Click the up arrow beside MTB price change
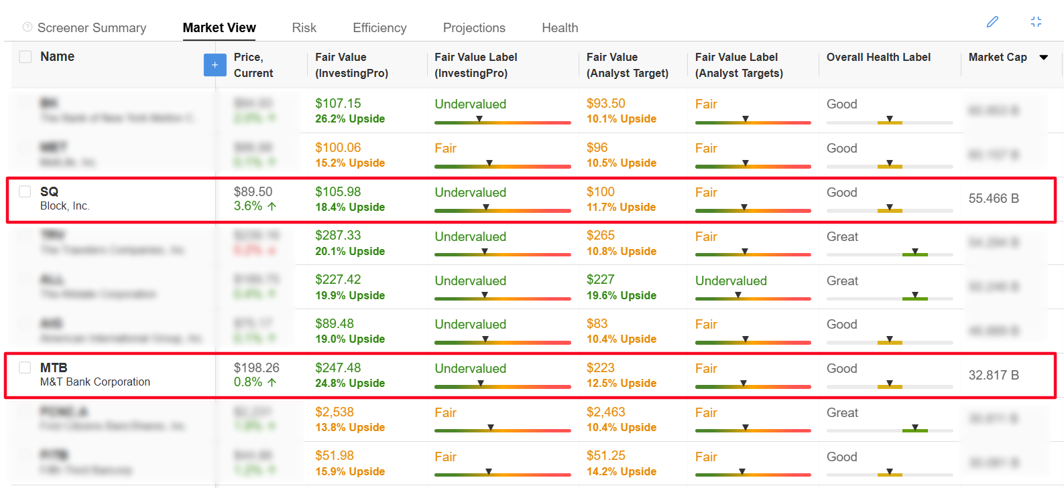The image size is (1064, 488). coord(272,382)
